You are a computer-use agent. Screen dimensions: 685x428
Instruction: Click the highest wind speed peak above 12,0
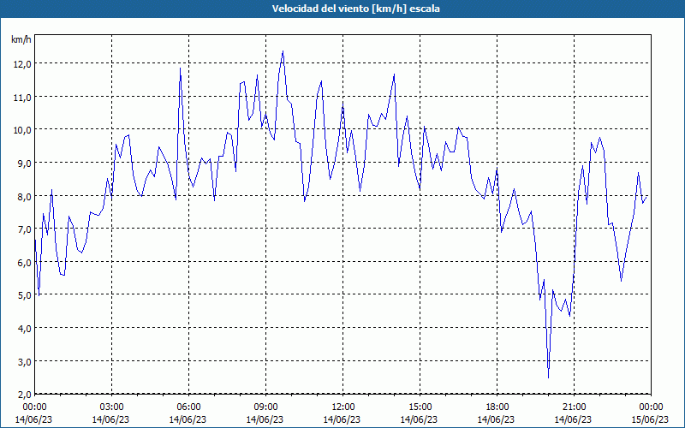tap(283, 51)
